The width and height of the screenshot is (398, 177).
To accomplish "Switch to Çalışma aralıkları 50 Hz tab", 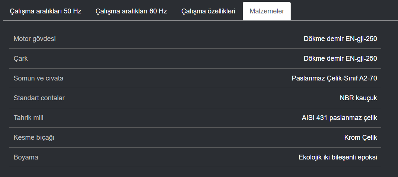I will click(46, 11).
